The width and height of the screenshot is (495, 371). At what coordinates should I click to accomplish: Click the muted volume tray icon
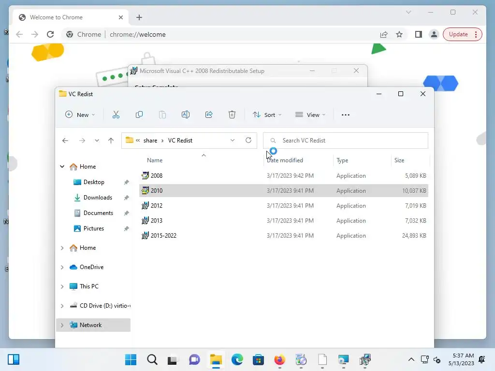click(x=437, y=359)
